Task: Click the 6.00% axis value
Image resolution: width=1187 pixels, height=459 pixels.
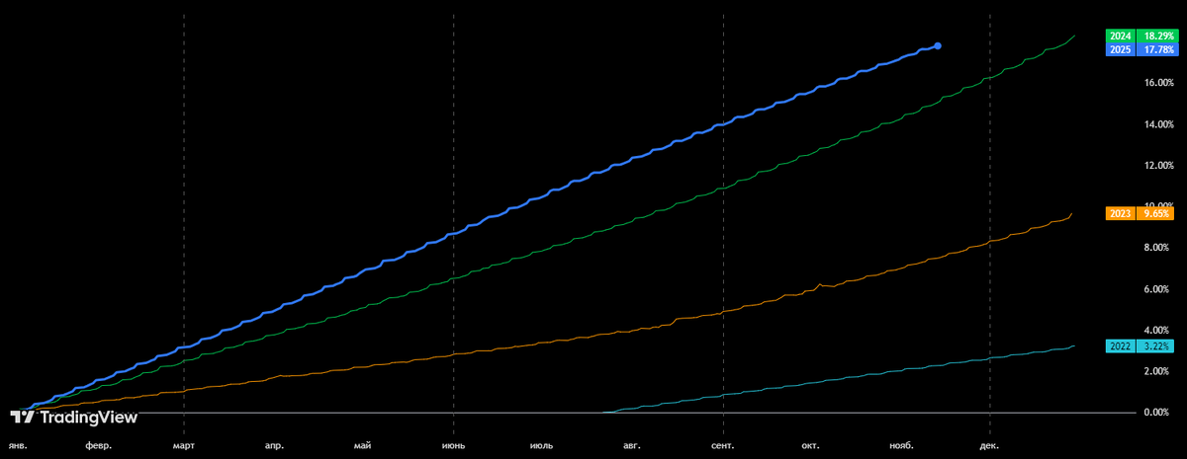Action: [1157, 289]
